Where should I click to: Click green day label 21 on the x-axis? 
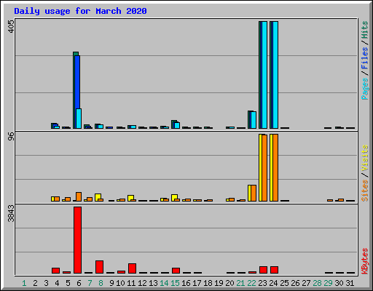[240, 283]
